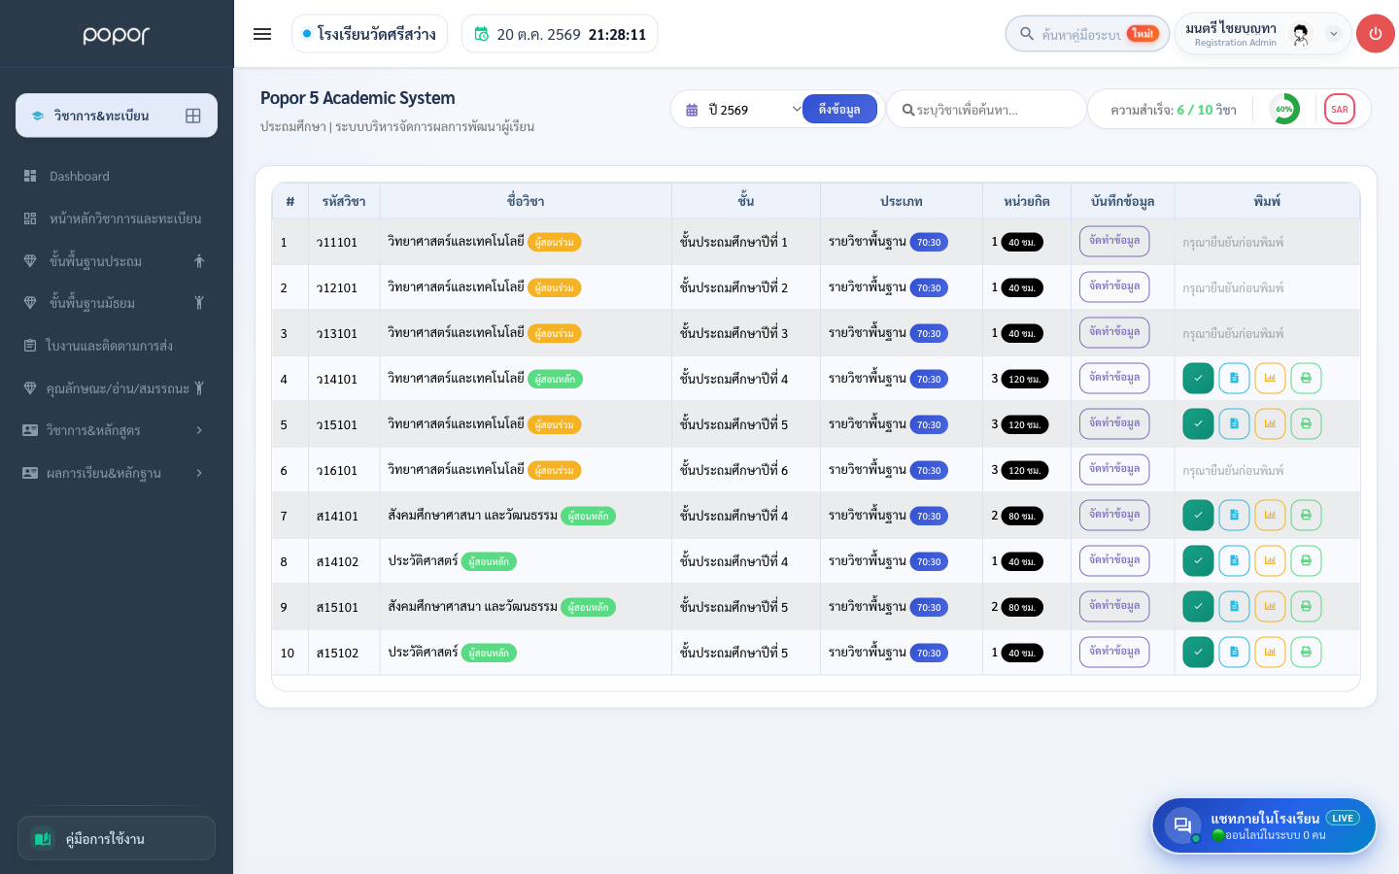Image resolution: width=1399 pixels, height=874 pixels.
Task: Open ใบงานและติดตามการส่ง menu item
Action: [117, 346]
